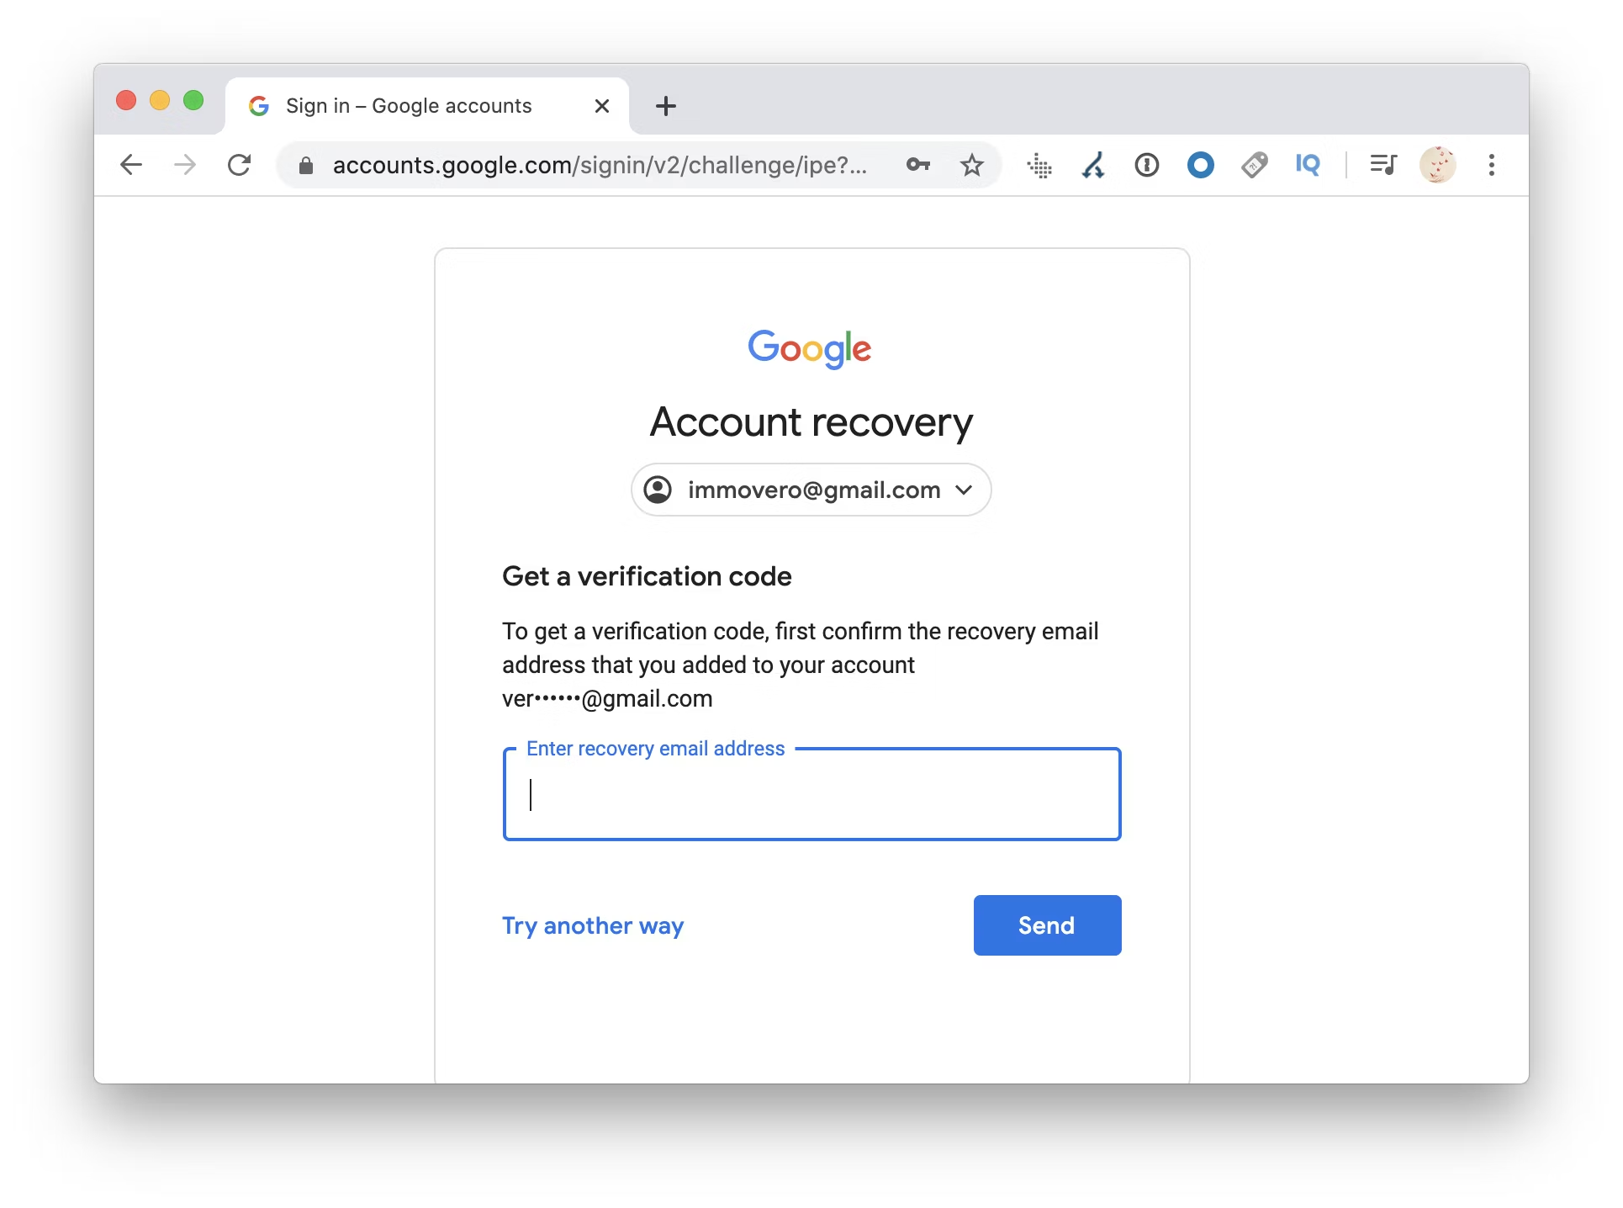Click the 'Try another way' link
1623x1208 pixels.
(x=594, y=925)
